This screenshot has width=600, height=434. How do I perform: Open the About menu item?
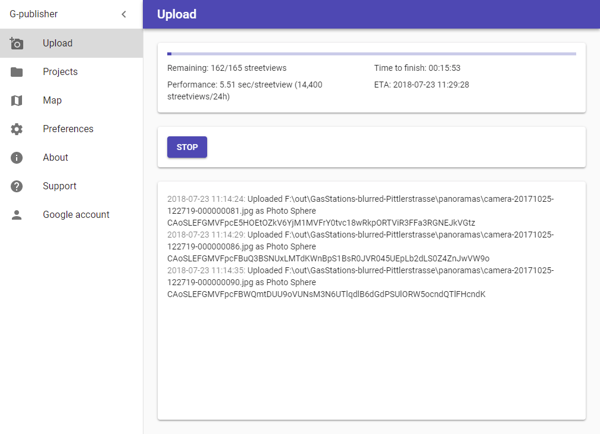click(x=71, y=158)
